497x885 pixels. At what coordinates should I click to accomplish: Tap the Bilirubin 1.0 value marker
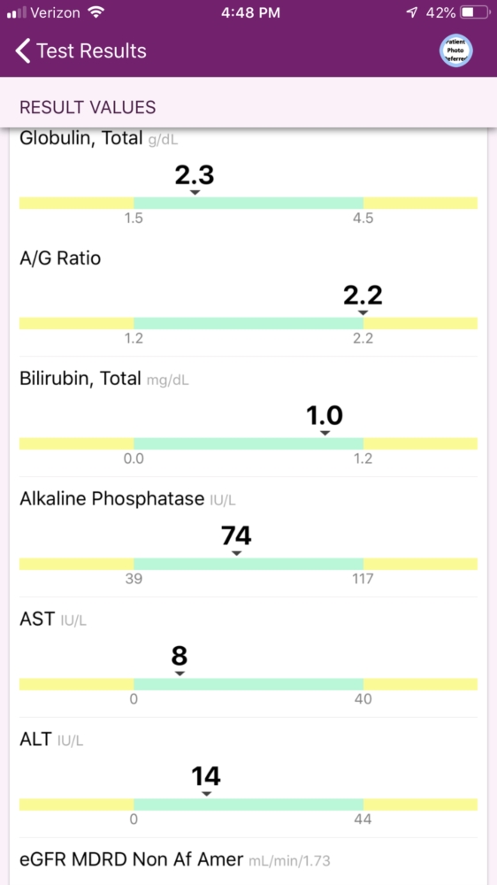pos(325,433)
